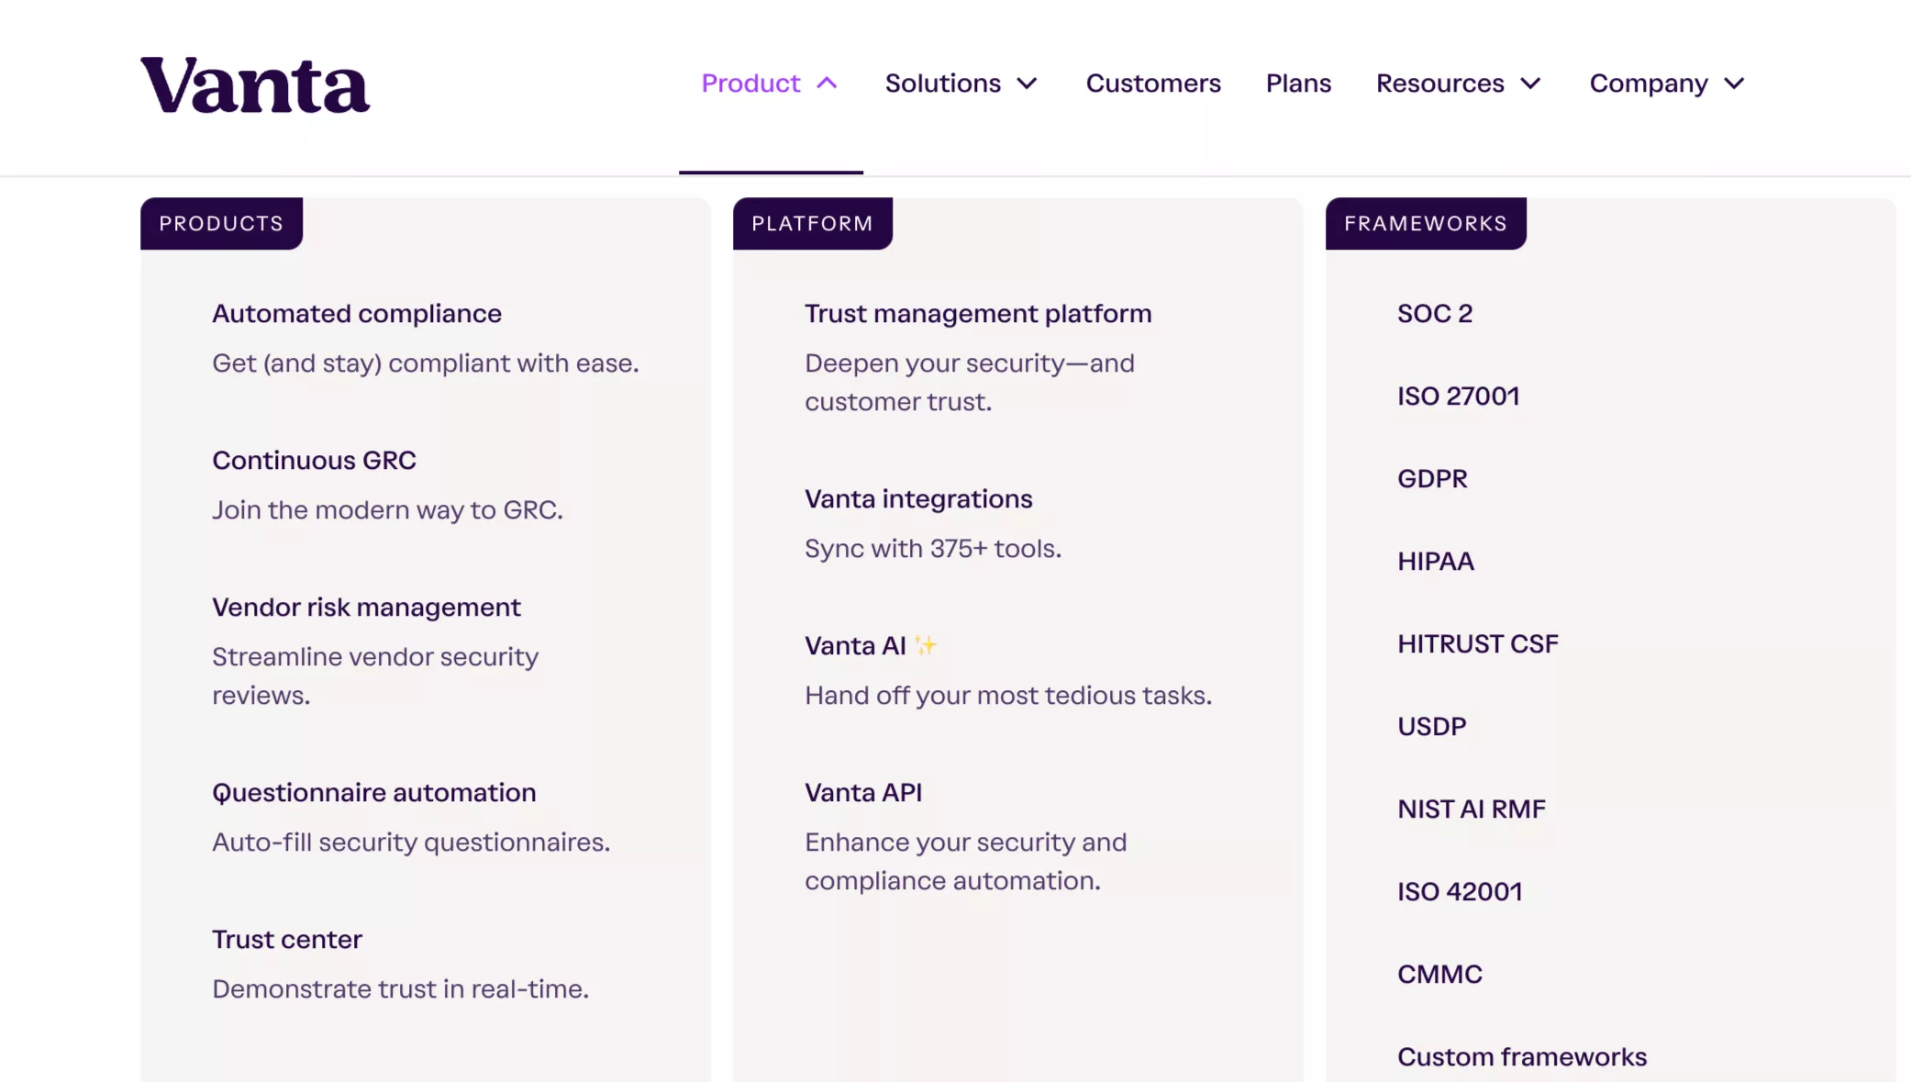Open Vendor risk management link
Screen dimensions: 1911x1082
point(366,608)
